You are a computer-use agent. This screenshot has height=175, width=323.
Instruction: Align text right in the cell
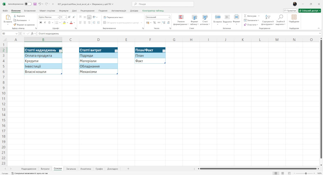tap(89, 22)
